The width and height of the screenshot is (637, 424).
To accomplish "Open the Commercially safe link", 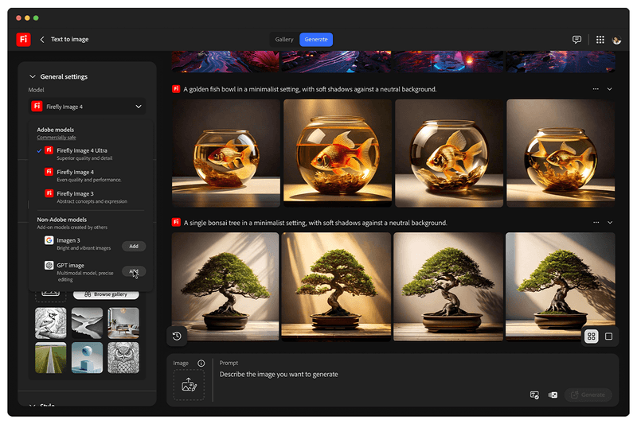I will 57,138.
